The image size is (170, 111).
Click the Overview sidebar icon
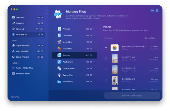tap(13, 18)
